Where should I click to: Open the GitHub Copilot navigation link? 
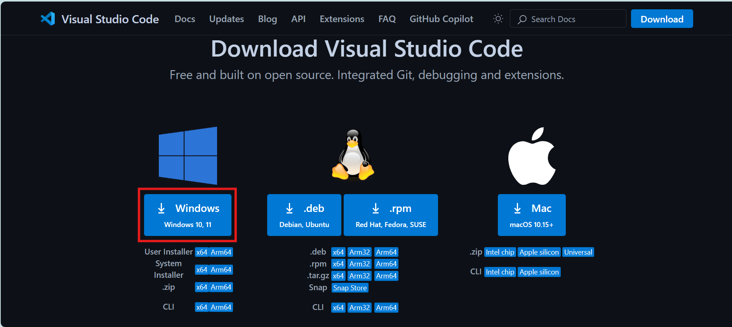tap(441, 19)
